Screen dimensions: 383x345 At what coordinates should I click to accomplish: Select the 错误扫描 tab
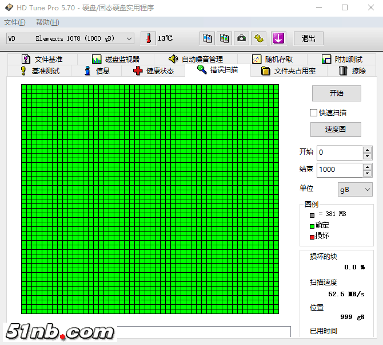tap(218, 70)
